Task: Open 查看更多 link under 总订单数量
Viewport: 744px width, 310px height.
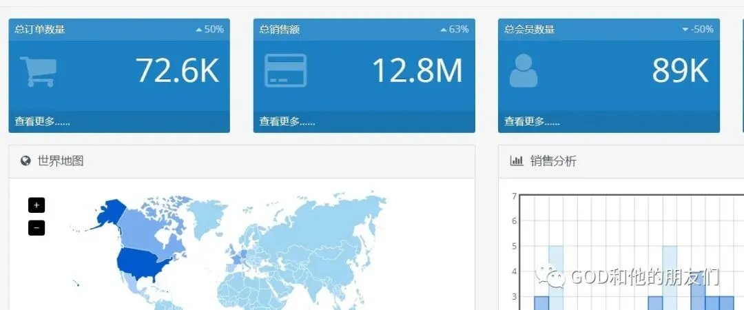Action: click(x=42, y=121)
